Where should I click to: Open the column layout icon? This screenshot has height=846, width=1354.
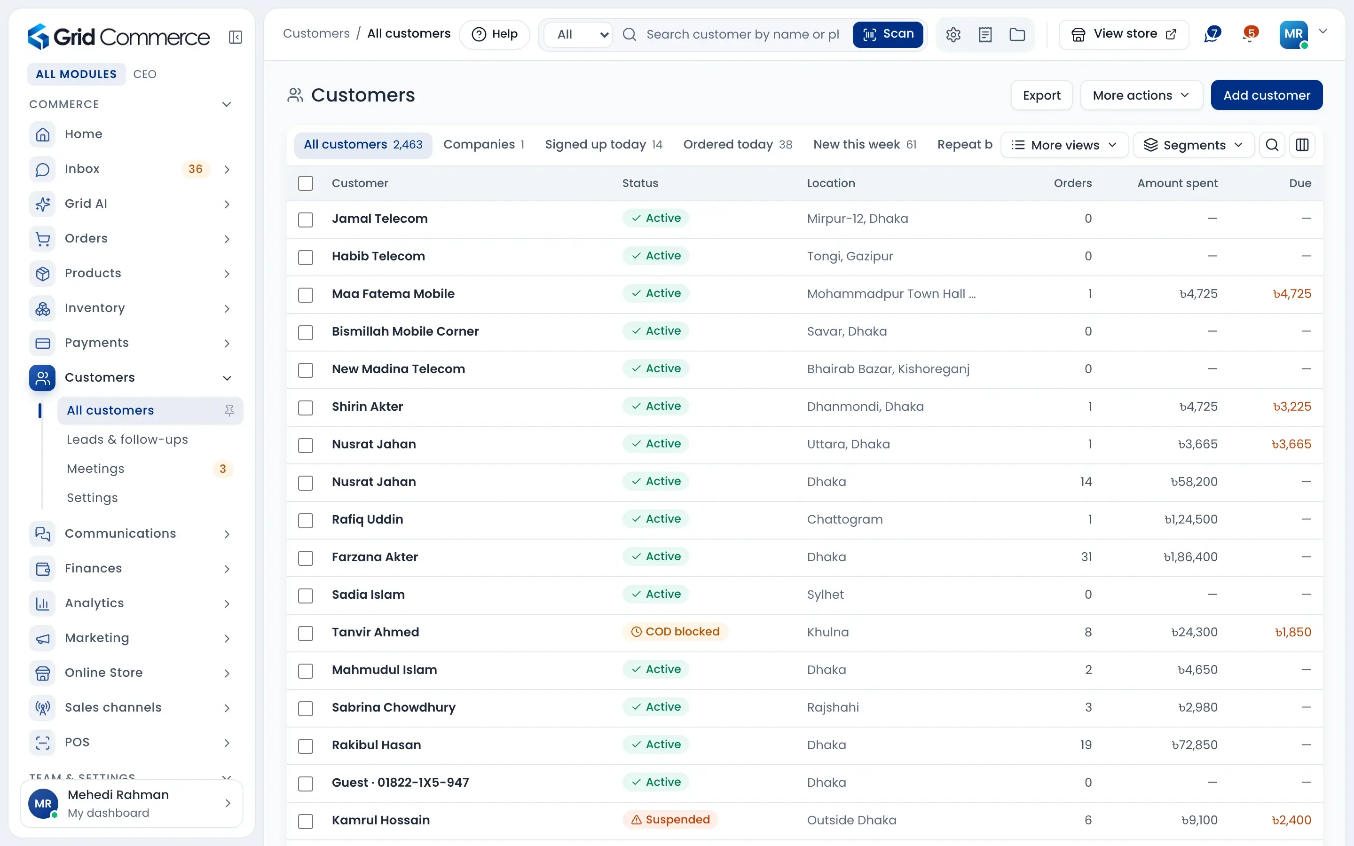(x=1302, y=145)
